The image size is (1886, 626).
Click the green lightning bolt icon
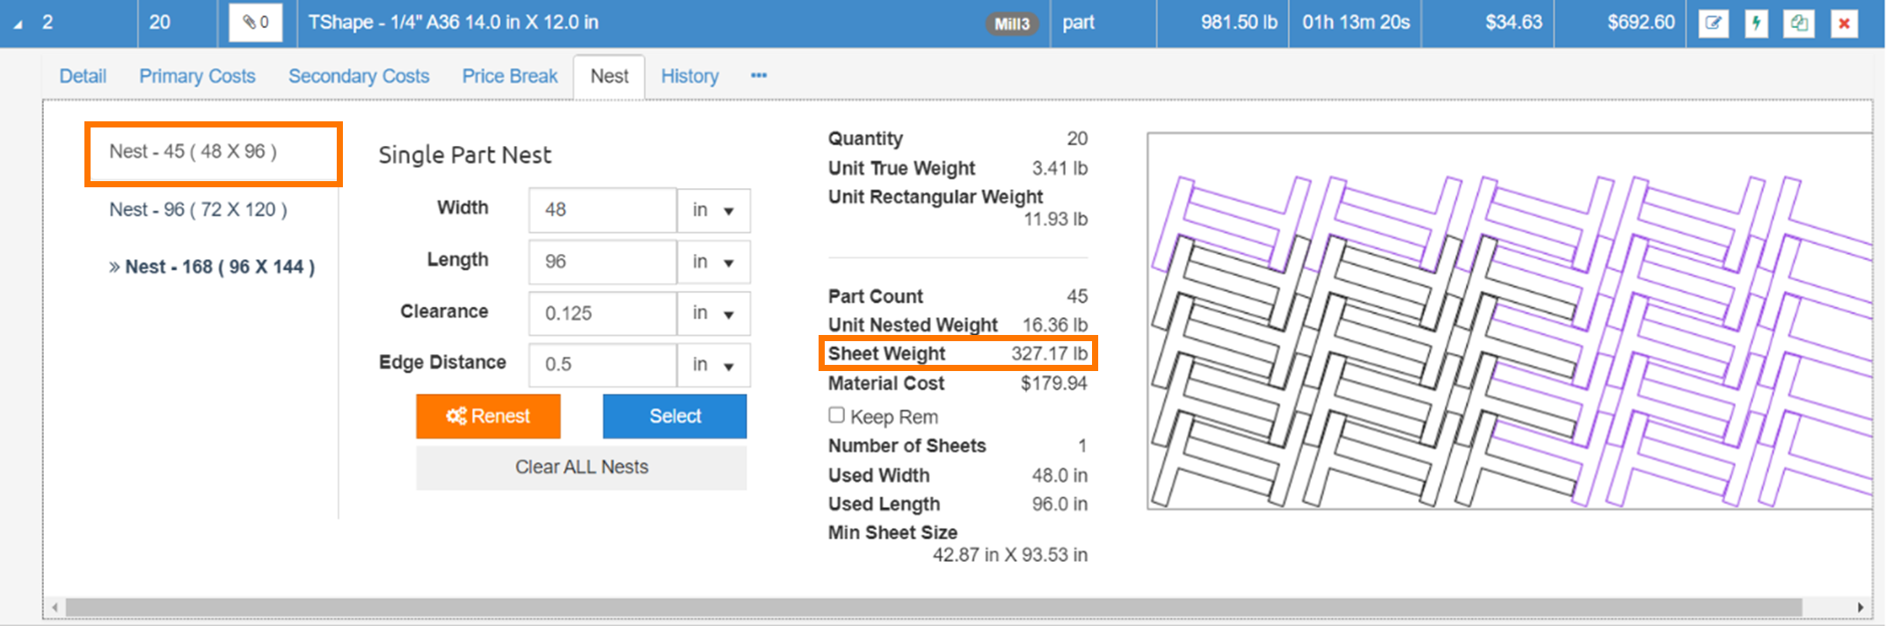coord(1756,23)
